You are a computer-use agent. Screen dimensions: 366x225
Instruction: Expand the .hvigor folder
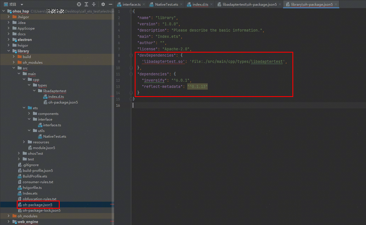point(9,17)
